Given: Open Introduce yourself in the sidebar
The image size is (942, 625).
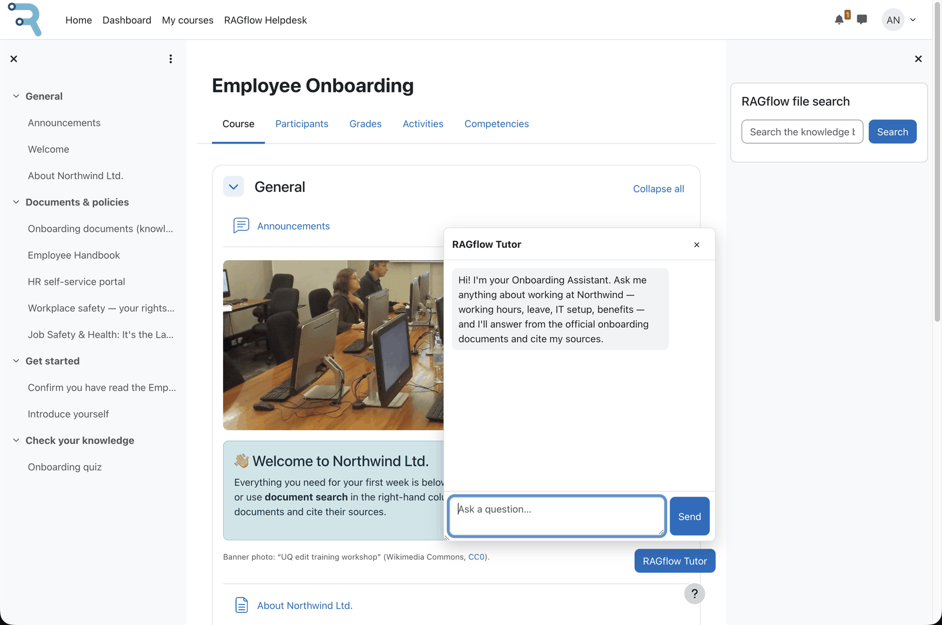Looking at the screenshot, I should point(68,414).
